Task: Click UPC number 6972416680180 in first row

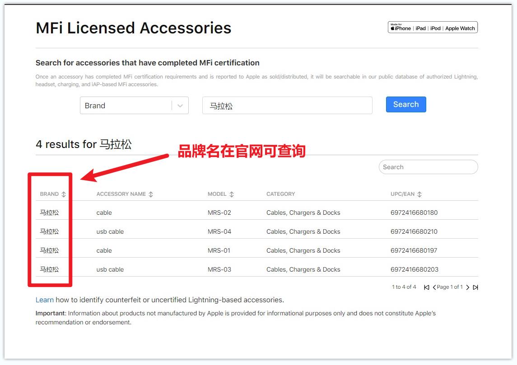Action: [x=414, y=212]
